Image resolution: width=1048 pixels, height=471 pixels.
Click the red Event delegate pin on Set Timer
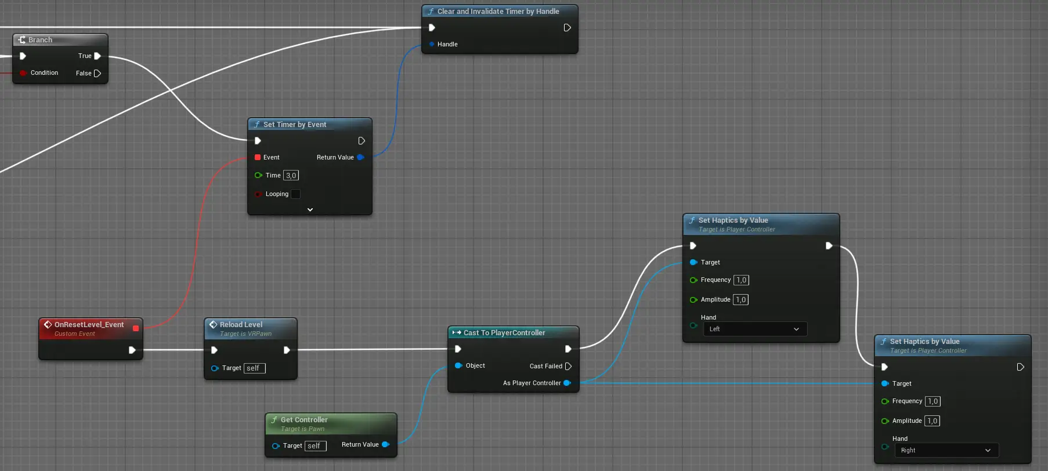click(x=258, y=158)
